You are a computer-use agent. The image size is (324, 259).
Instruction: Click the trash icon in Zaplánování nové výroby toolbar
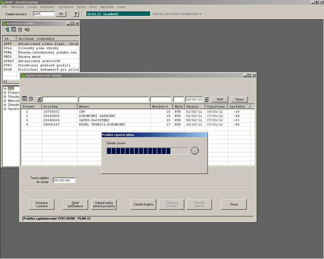point(31,99)
